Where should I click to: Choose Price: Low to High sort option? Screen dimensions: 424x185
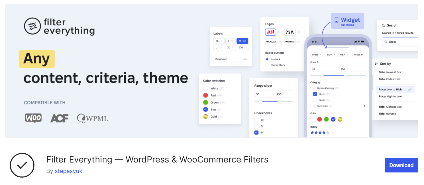(395, 90)
